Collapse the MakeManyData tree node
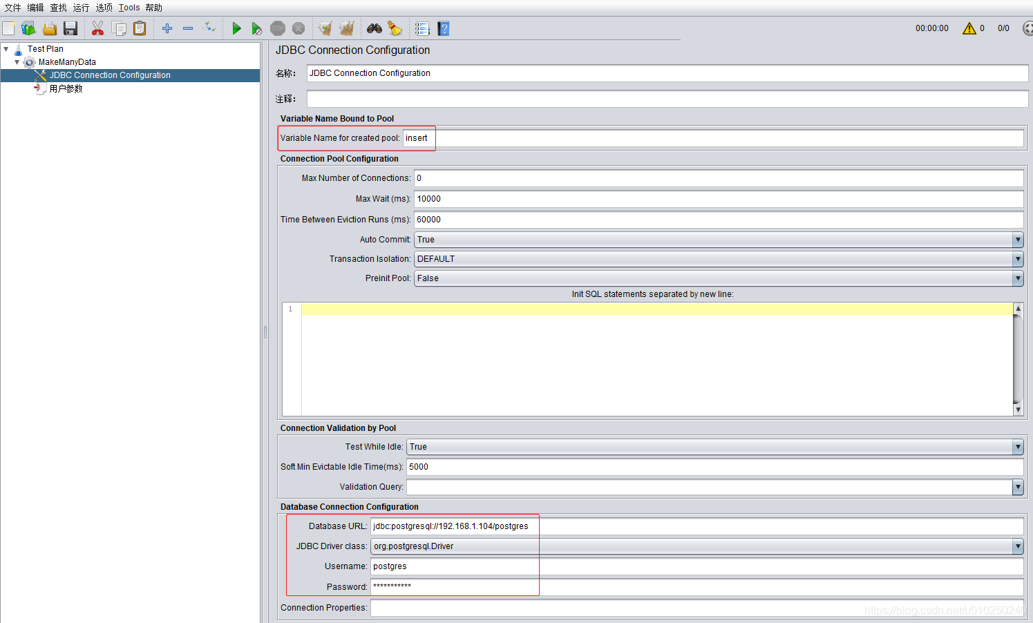The image size is (1033, 623). tap(17, 62)
